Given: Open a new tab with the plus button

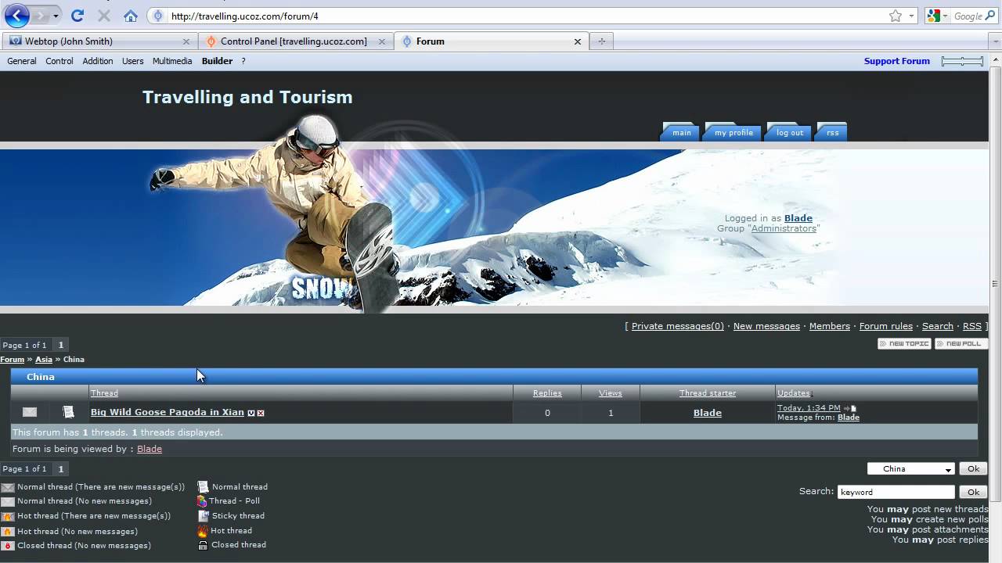Looking at the screenshot, I should pos(601,41).
